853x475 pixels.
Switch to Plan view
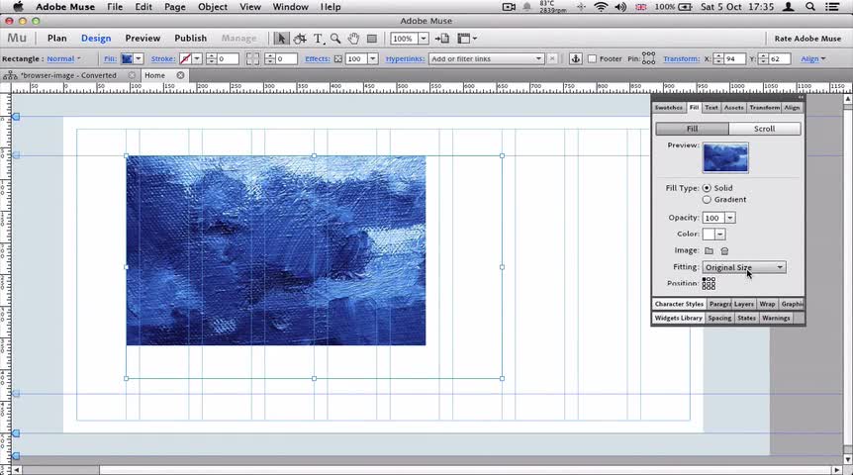click(57, 38)
